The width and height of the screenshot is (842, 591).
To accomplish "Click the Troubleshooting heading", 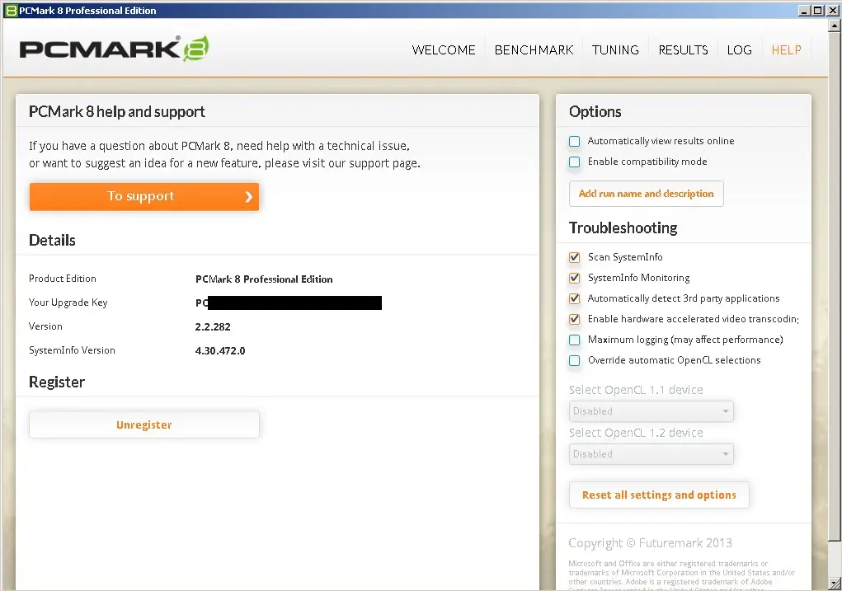I will click(623, 228).
